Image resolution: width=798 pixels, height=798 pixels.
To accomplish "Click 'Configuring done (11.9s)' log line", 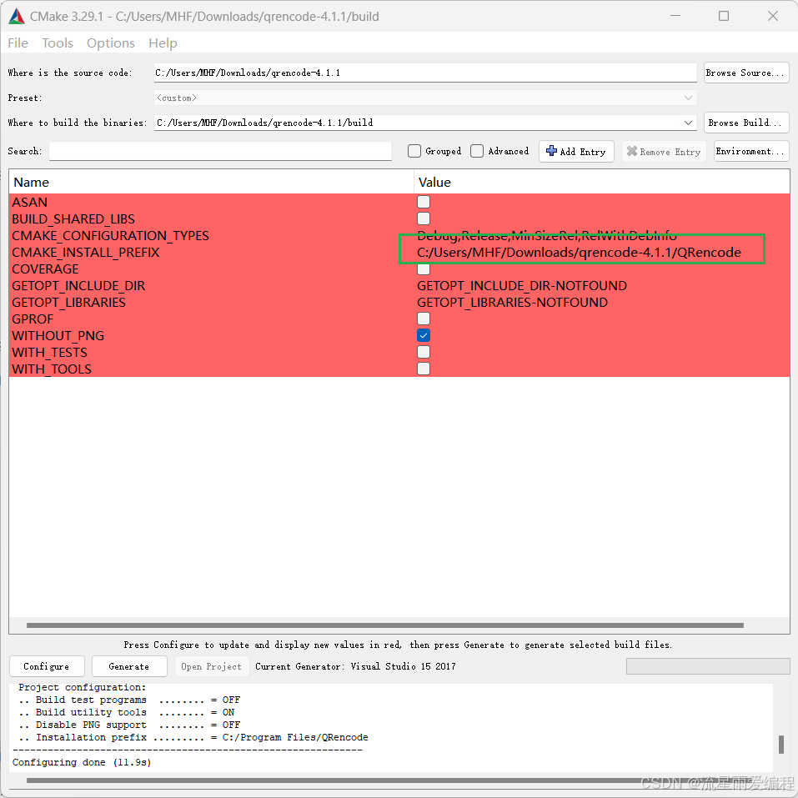I will point(82,762).
